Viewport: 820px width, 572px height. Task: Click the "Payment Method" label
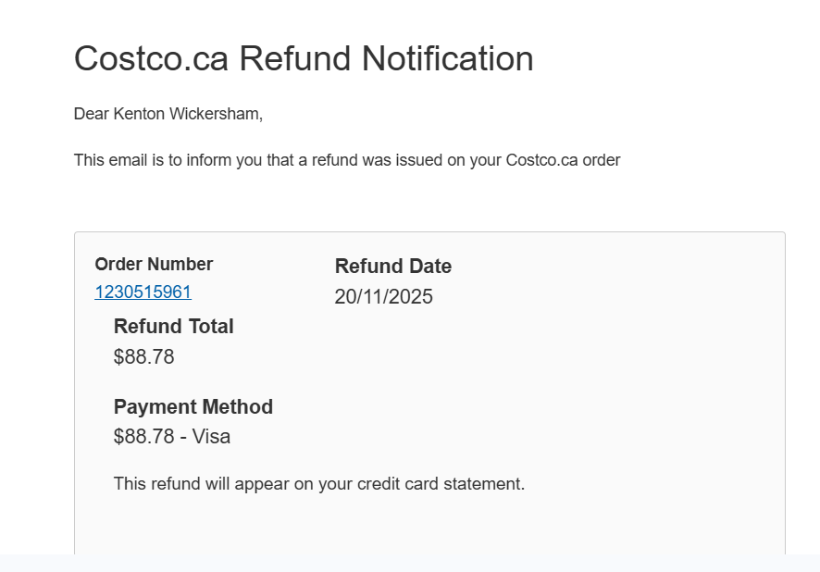point(193,407)
